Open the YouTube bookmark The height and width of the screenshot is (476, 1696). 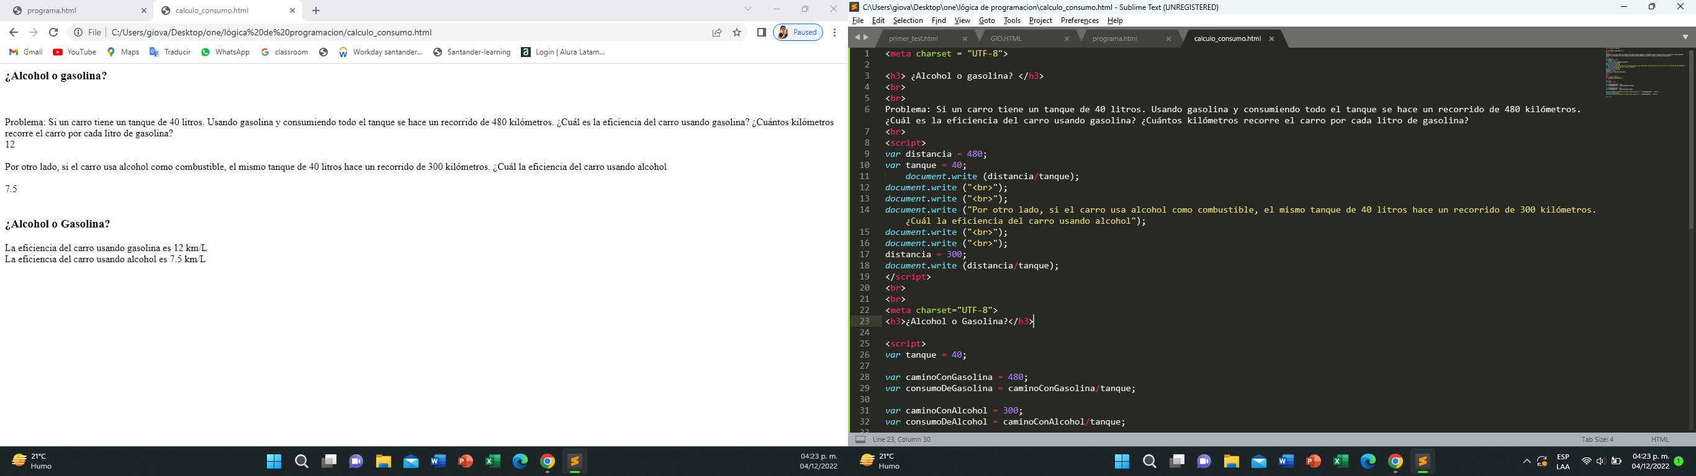pos(74,52)
